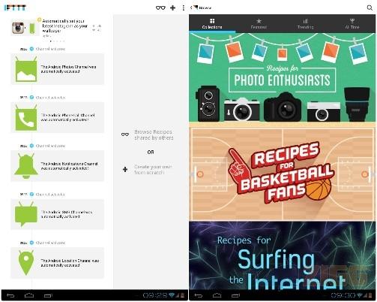Open Recipes for Basketball Fans collection

coord(283,174)
